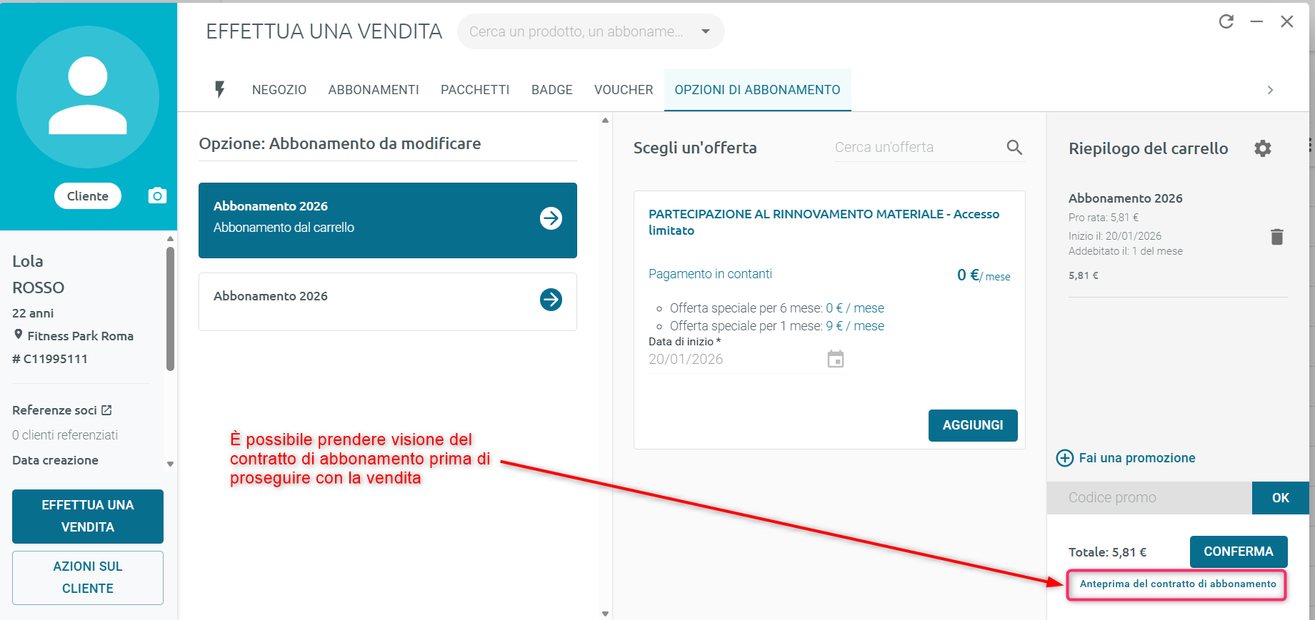This screenshot has height=620, width=1315.
Task: Select OPZIONI DI ABBONAMENTO tab
Action: point(758,90)
